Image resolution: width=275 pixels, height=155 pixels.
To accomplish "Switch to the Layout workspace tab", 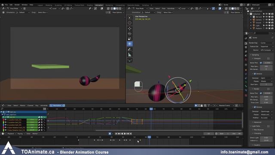I will point(40,5).
